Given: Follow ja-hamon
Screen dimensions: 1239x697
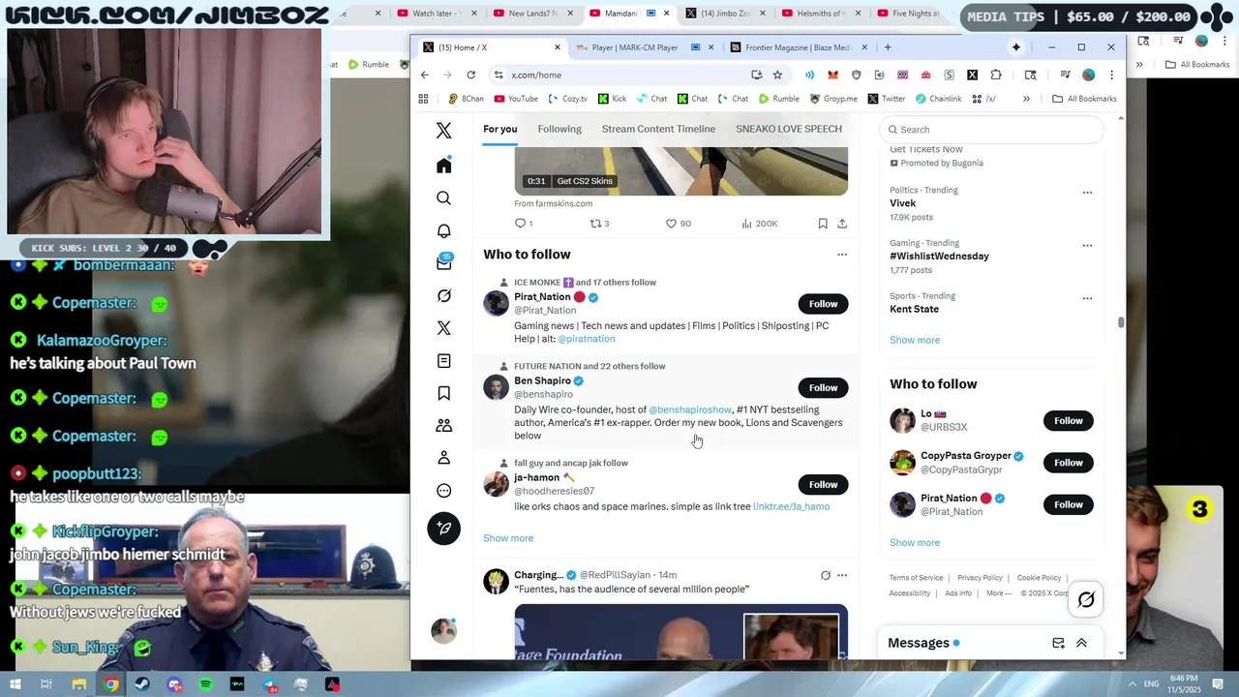Looking at the screenshot, I should (823, 485).
